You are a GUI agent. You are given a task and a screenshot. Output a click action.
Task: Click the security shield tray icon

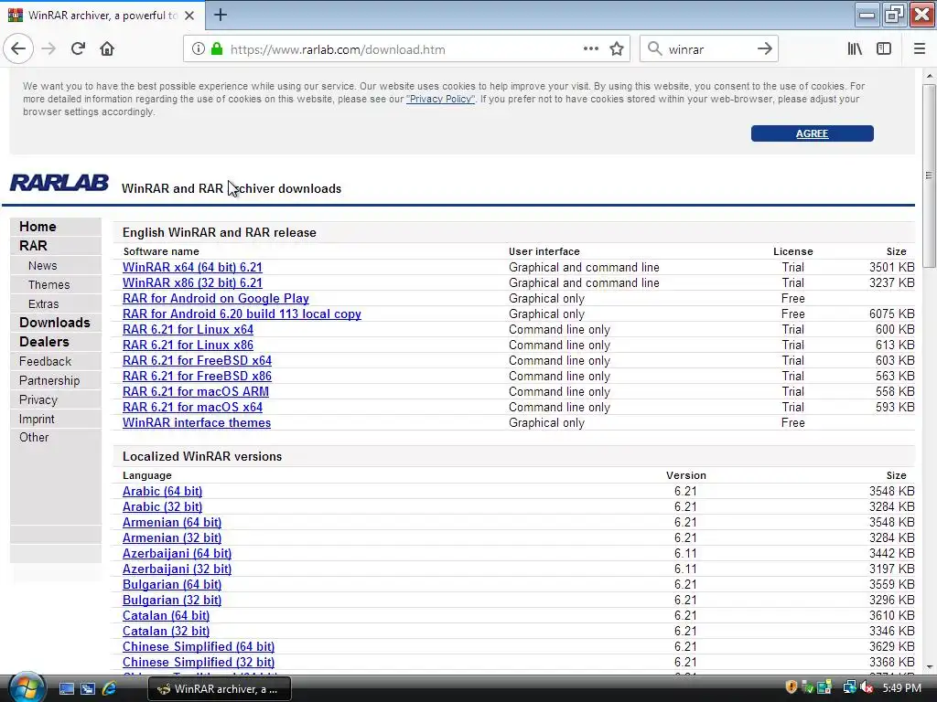(x=792, y=687)
